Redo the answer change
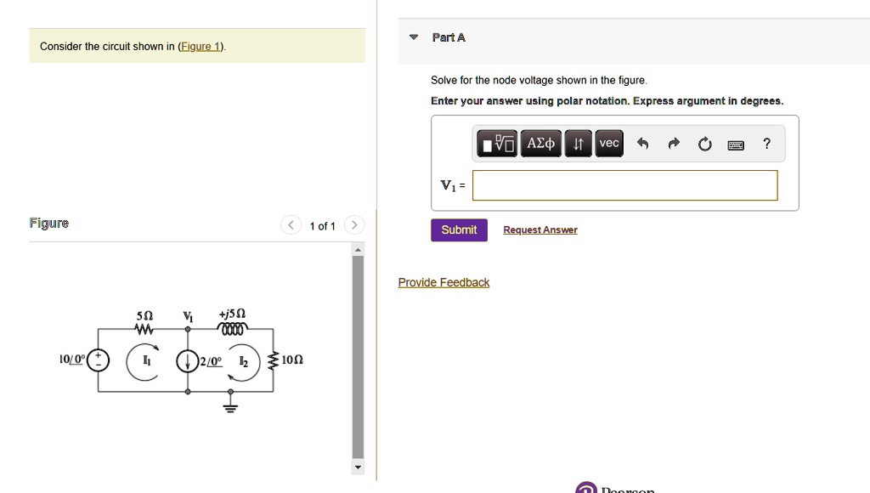 tap(673, 143)
